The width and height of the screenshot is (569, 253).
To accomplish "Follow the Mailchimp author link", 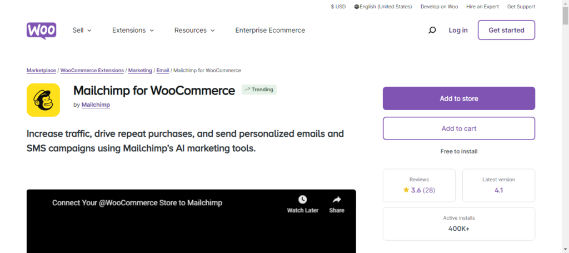I will (96, 105).
